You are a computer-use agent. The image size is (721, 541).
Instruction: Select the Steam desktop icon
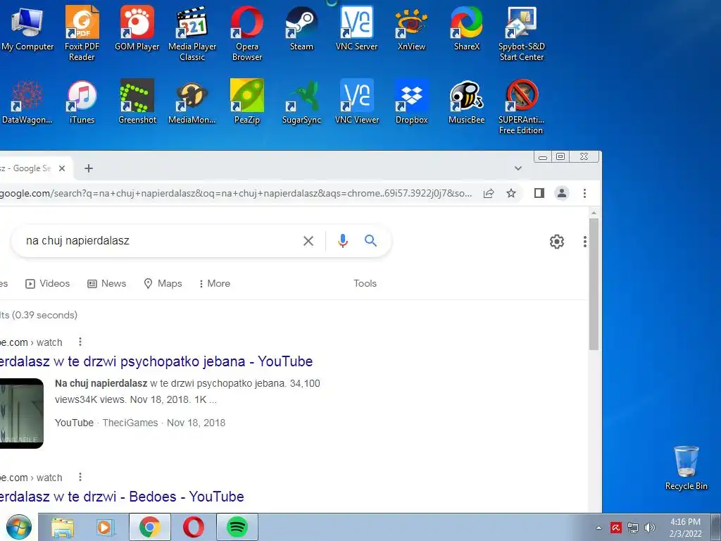[x=301, y=28]
